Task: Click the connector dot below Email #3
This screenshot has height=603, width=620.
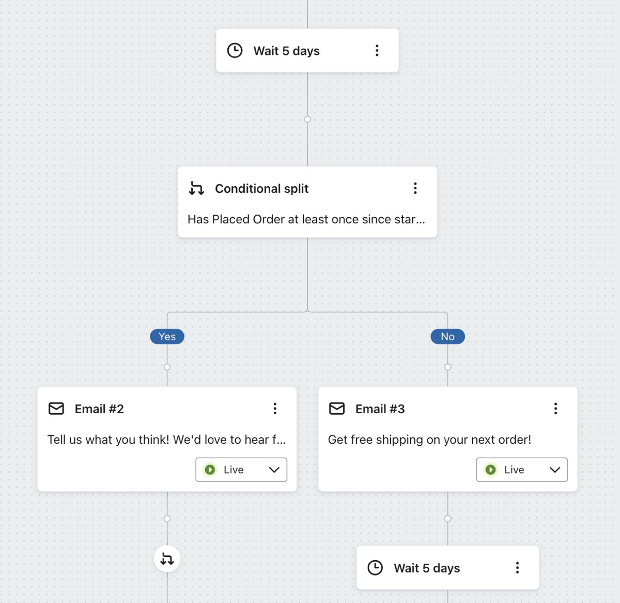Action: [447, 517]
